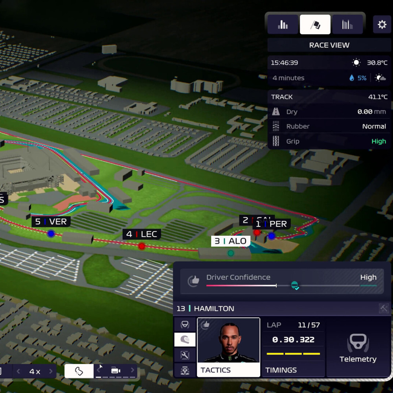Click the race car sidebar icon
The image size is (393, 393).
[185, 370]
